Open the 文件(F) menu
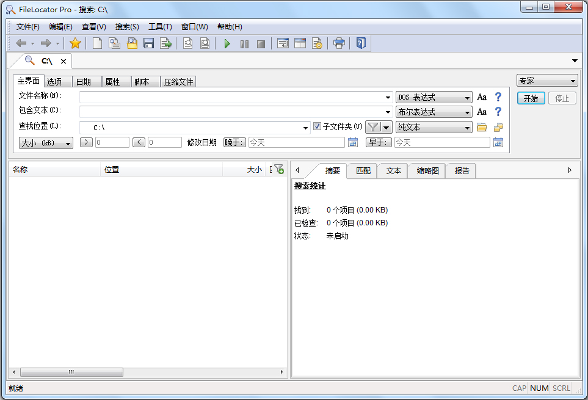The image size is (588, 400). point(27,27)
